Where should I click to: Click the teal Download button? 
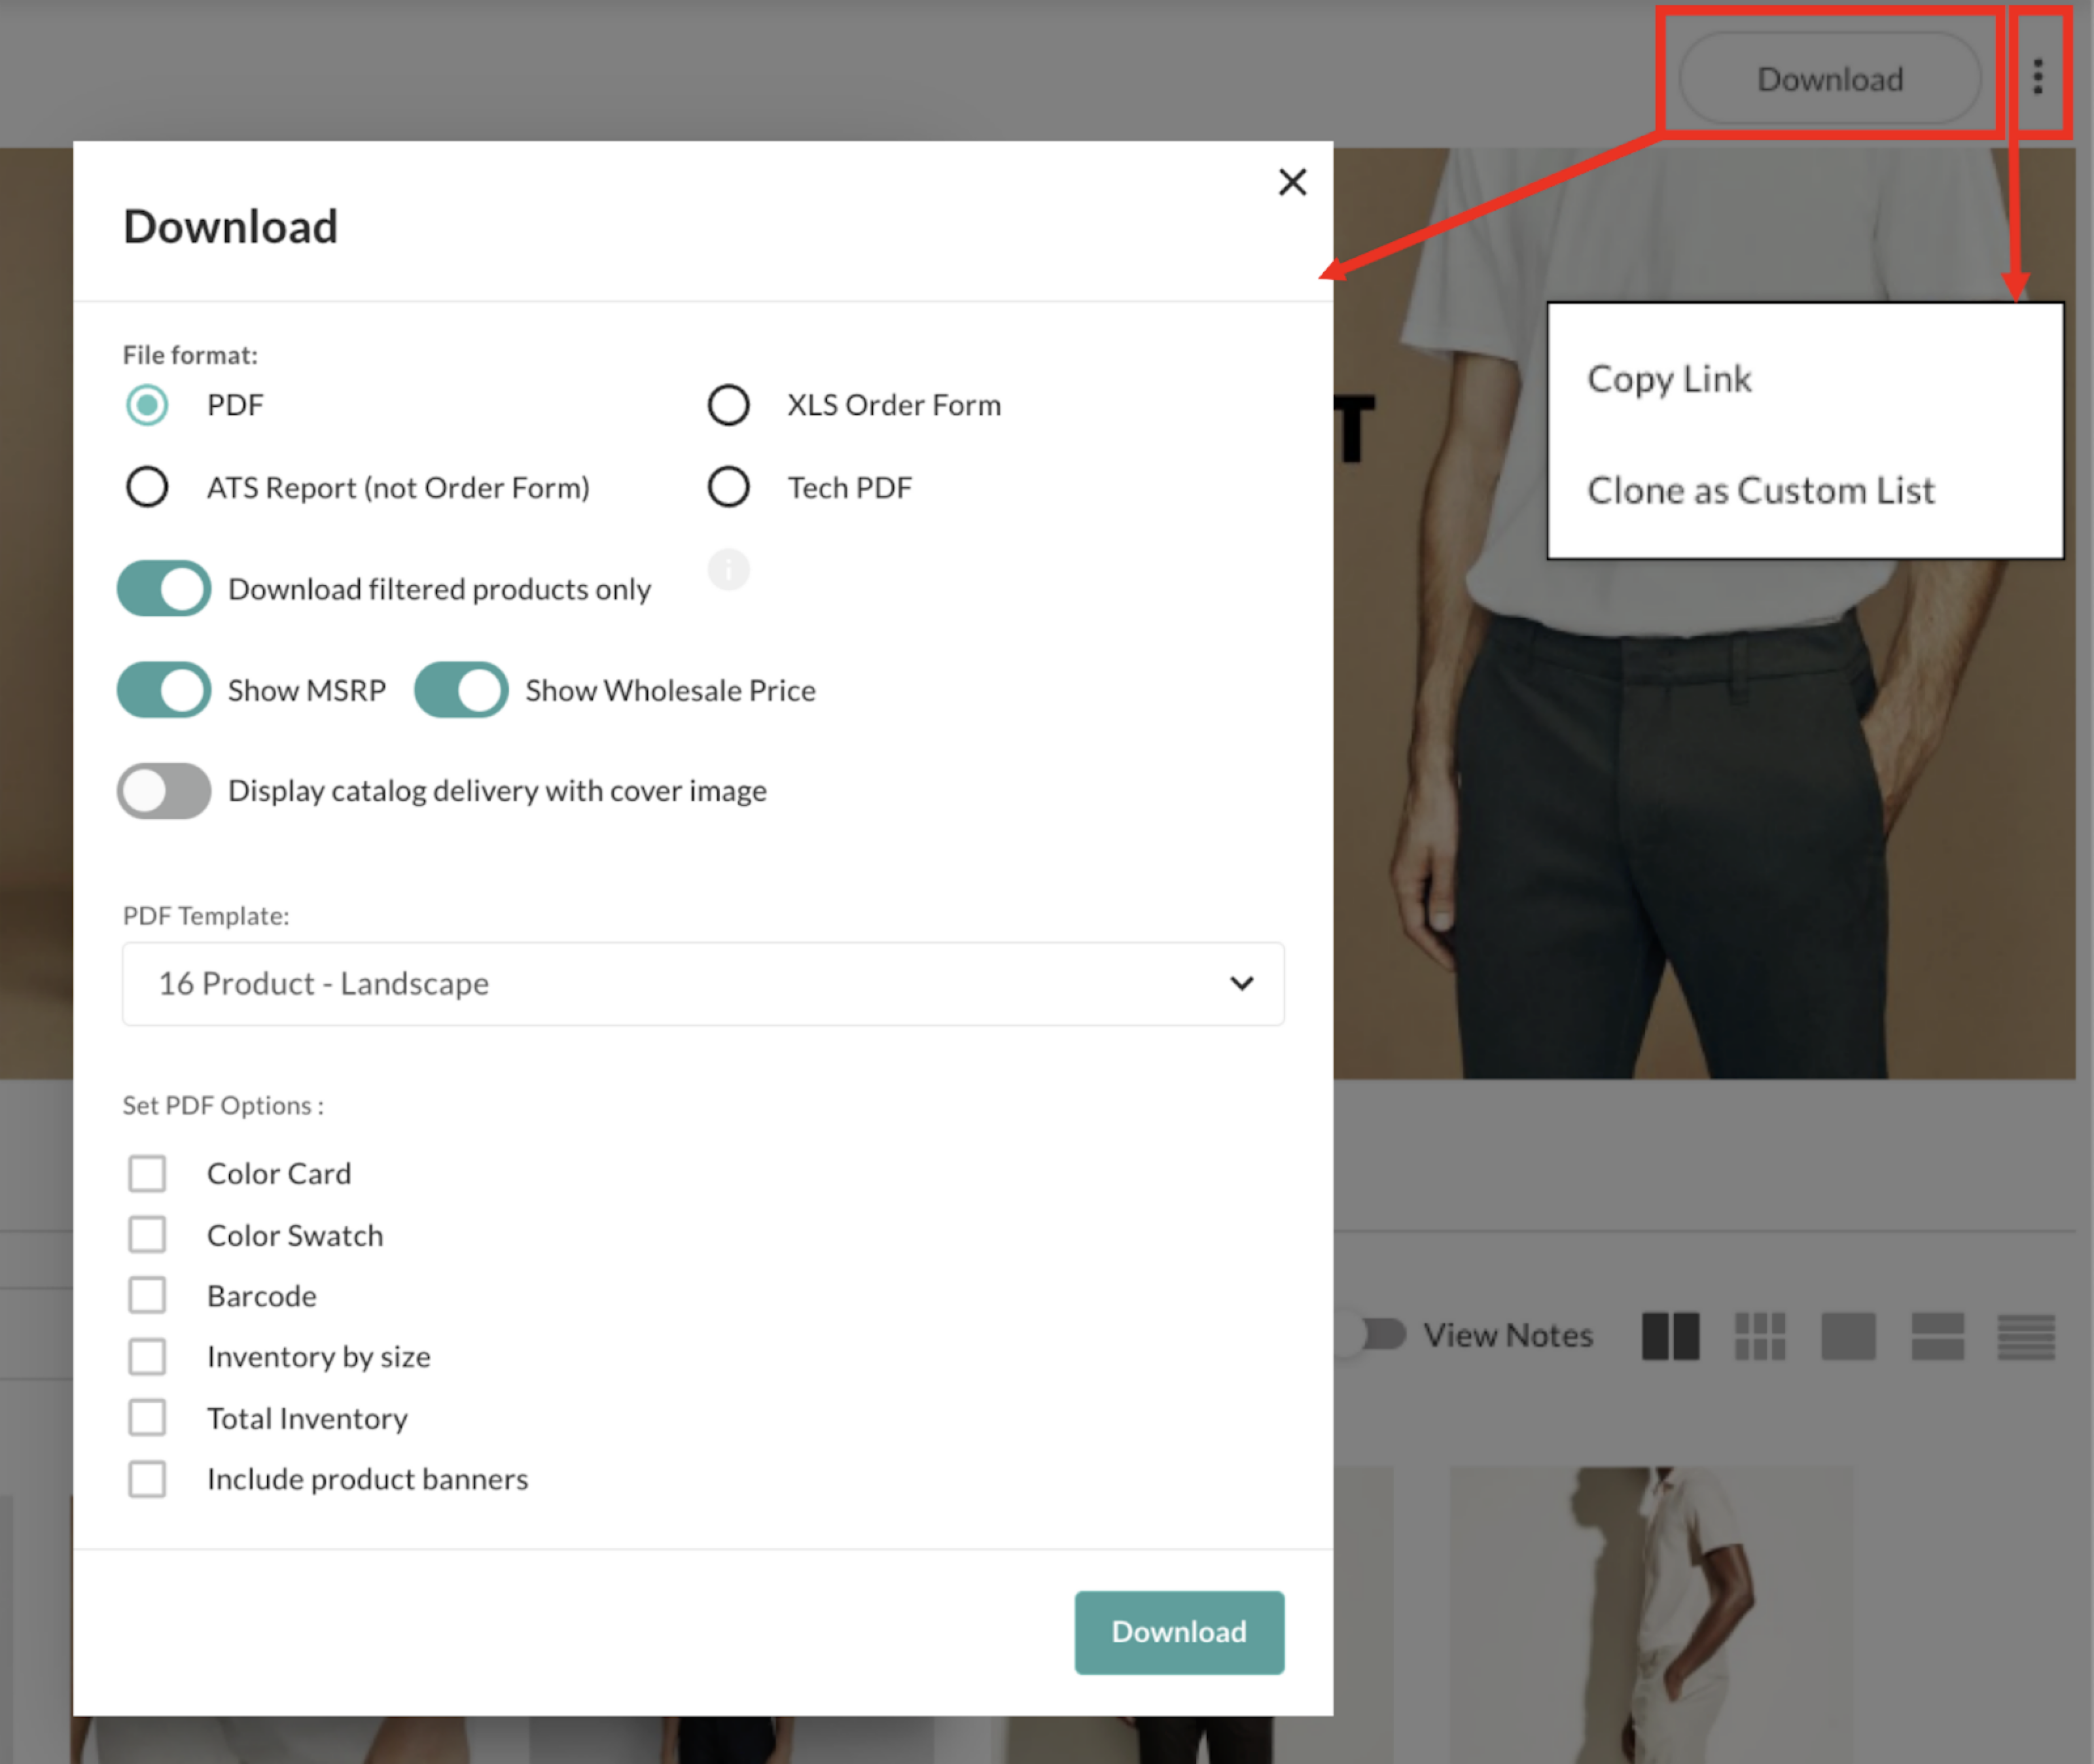click(x=1178, y=1632)
